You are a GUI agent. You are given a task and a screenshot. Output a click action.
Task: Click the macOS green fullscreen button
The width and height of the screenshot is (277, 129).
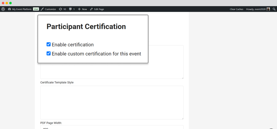point(10,3)
